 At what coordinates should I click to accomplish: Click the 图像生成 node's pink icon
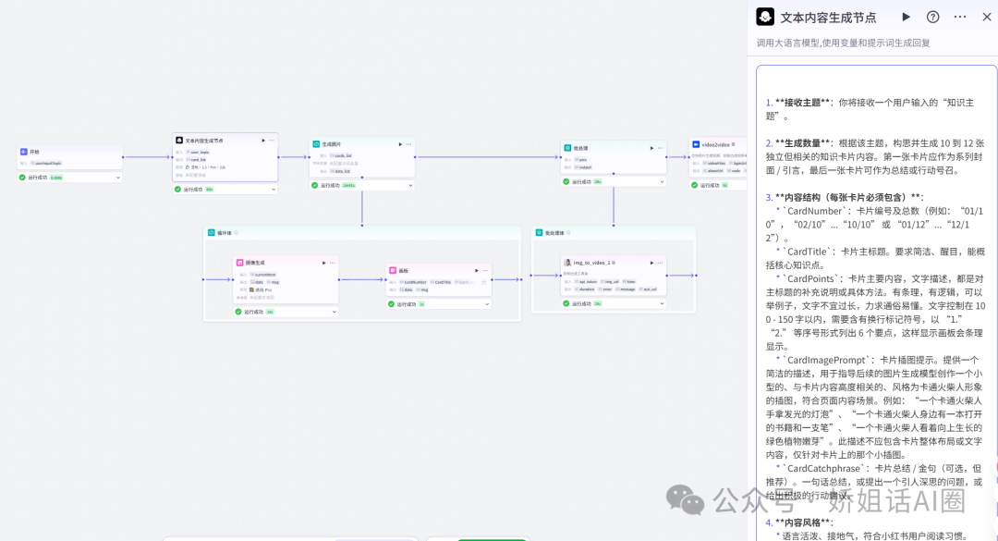(240, 263)
